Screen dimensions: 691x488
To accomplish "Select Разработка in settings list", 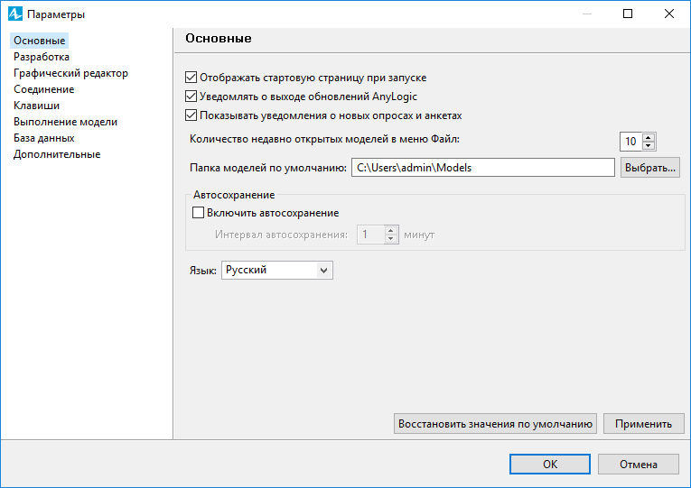I will (x=42, y=57).
